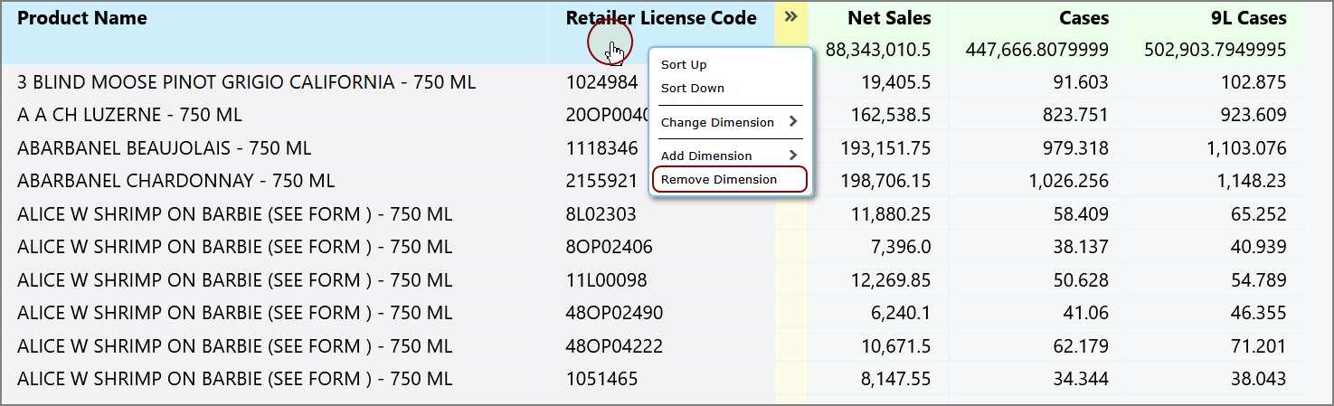Open the Change Dimension submenu
The image size is (1334, 406).
729,122
